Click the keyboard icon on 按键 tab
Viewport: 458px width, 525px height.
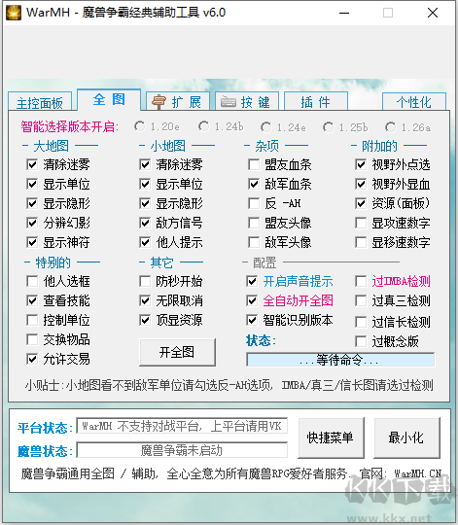tap(229, 102)
